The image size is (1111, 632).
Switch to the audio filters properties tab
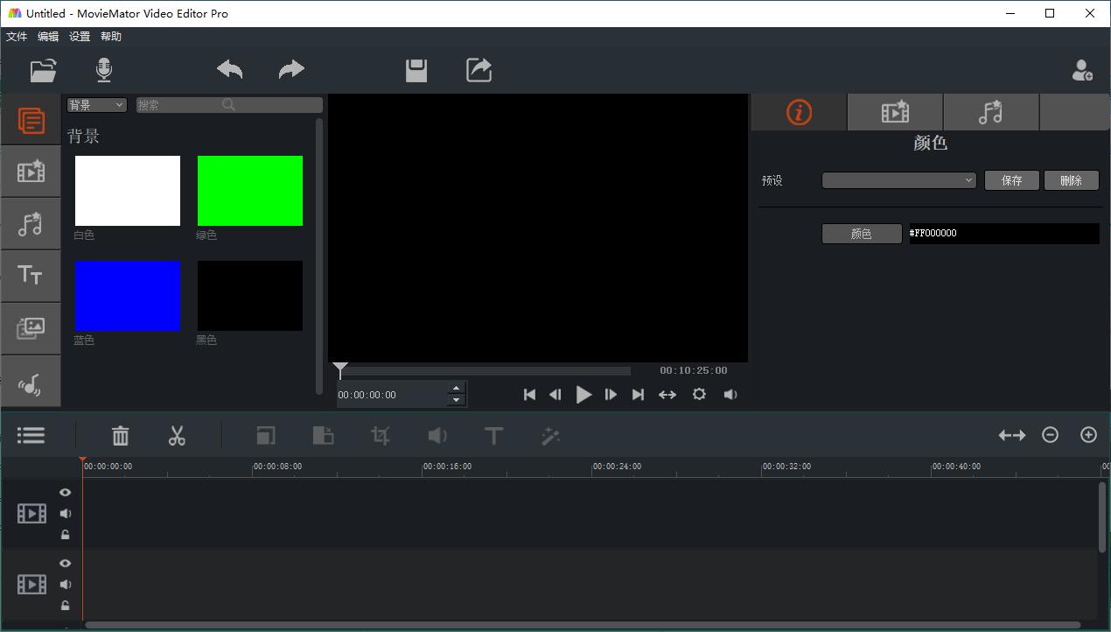[x=991, y=113]
